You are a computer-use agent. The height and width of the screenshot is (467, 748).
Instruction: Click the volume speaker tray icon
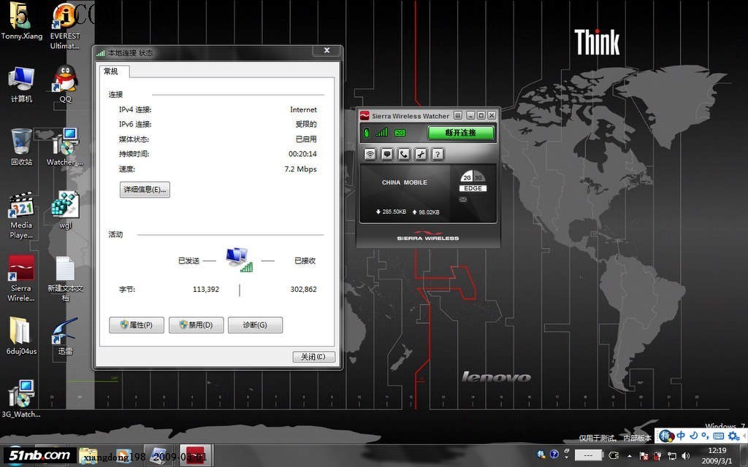(686, 455)
